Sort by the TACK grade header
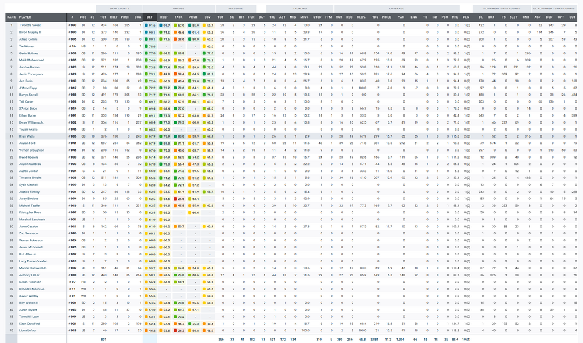This screenshot has height=343, width=583. pyautogui.click(x=179, y=18)
